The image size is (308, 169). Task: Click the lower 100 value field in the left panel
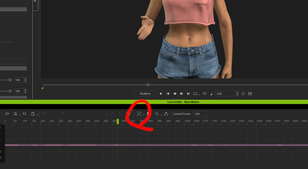(19, 91)
